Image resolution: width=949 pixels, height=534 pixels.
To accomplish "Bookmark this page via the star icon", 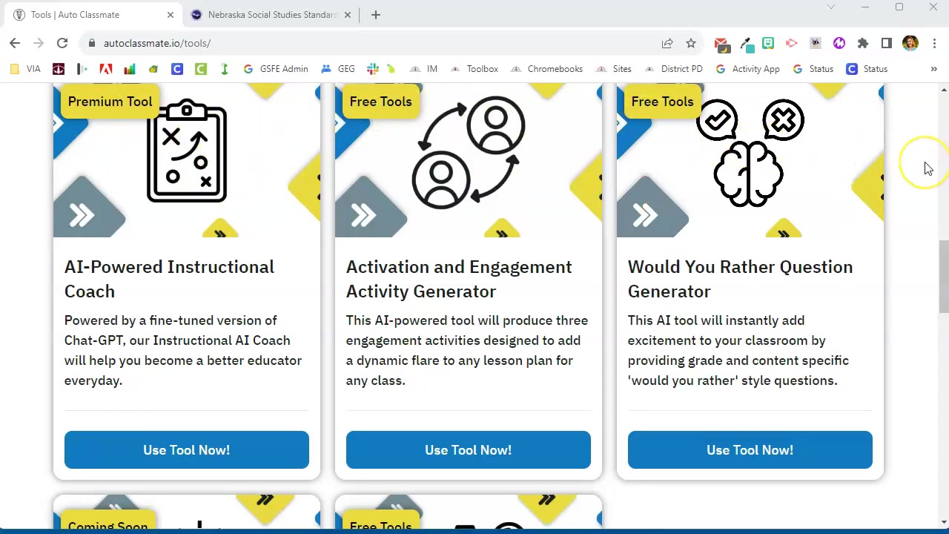I will (x=690, y=43).
